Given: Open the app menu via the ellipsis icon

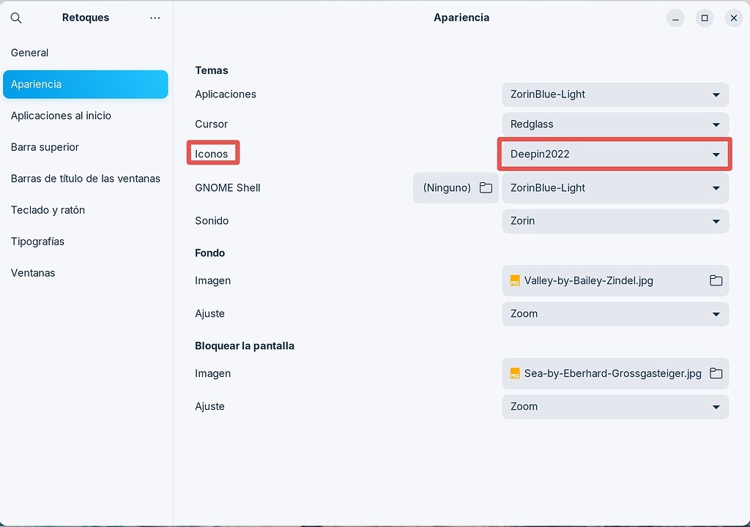Looking at the screenshot, I should click(155, 18).
